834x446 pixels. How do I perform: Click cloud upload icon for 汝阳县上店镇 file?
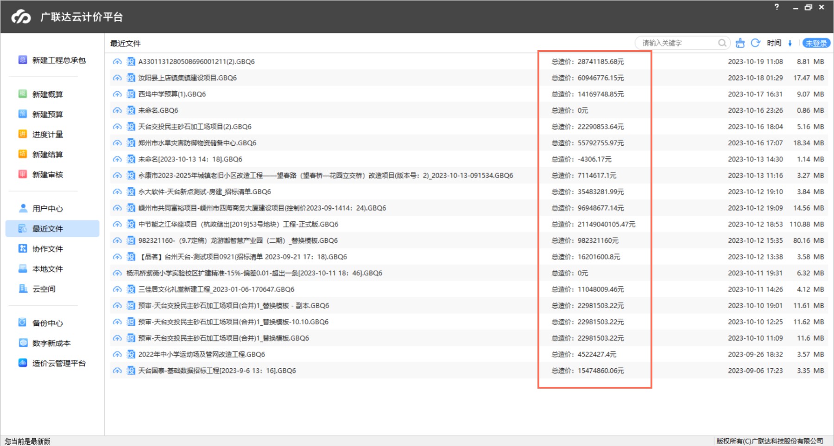point(117,78)
